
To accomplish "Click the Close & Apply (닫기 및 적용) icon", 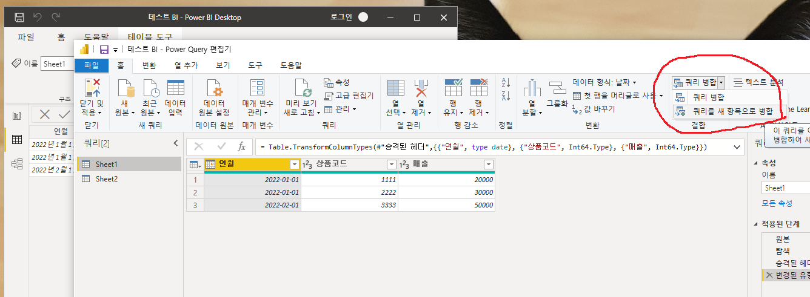I will [x=92, y=89].
